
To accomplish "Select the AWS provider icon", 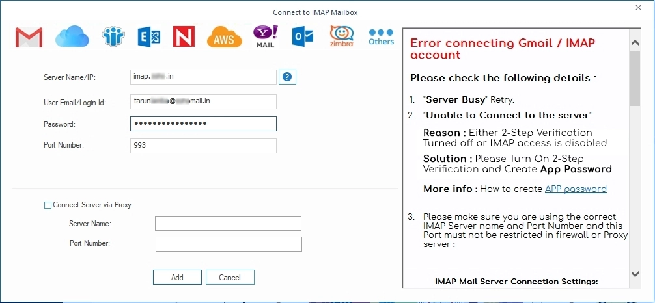I will (x=225, y=37).
